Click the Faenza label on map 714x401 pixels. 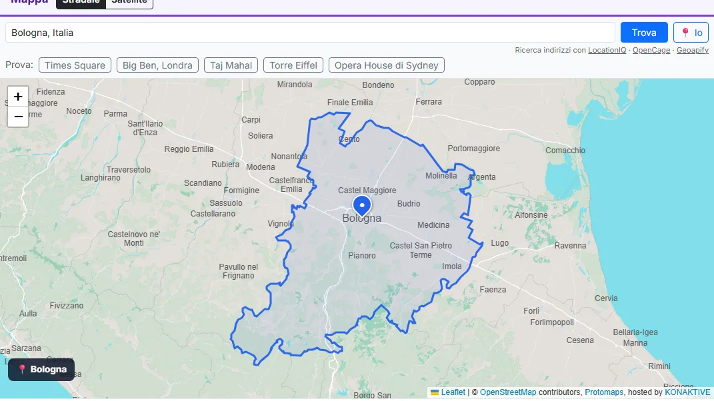click(493, 290)
